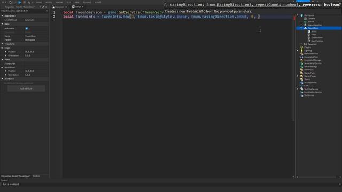Viewport: 342px width, 192px height.
Task: Open the VIEW ribbon tab
Action: pos(77,2)
